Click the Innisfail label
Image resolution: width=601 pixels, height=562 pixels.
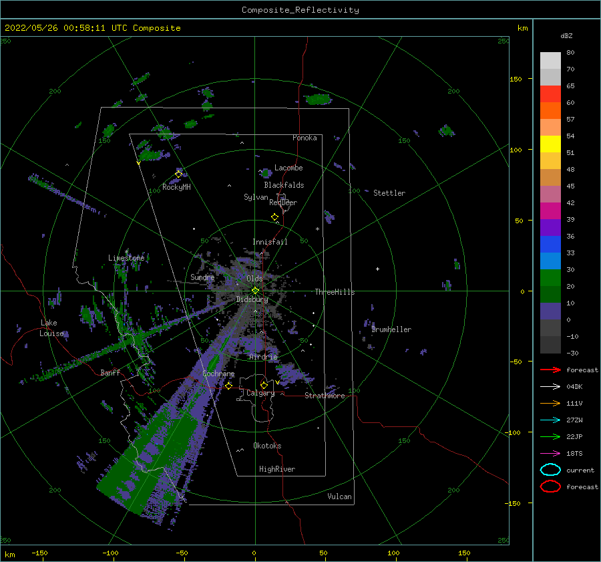[270, 242]
